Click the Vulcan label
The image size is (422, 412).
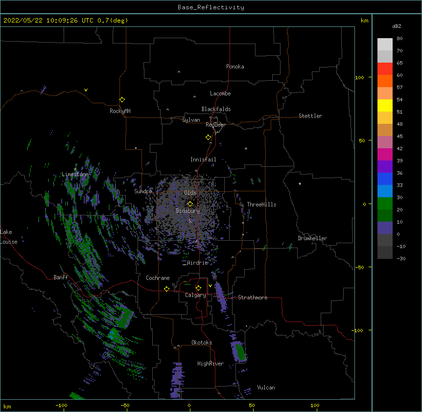coord(266,388)
